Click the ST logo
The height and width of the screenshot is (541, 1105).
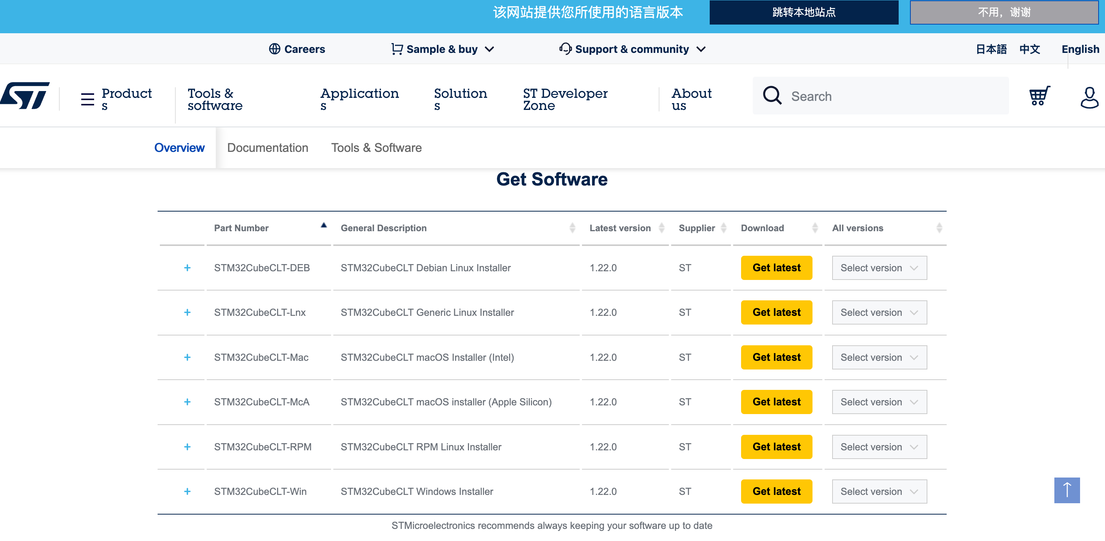(25, 96)
